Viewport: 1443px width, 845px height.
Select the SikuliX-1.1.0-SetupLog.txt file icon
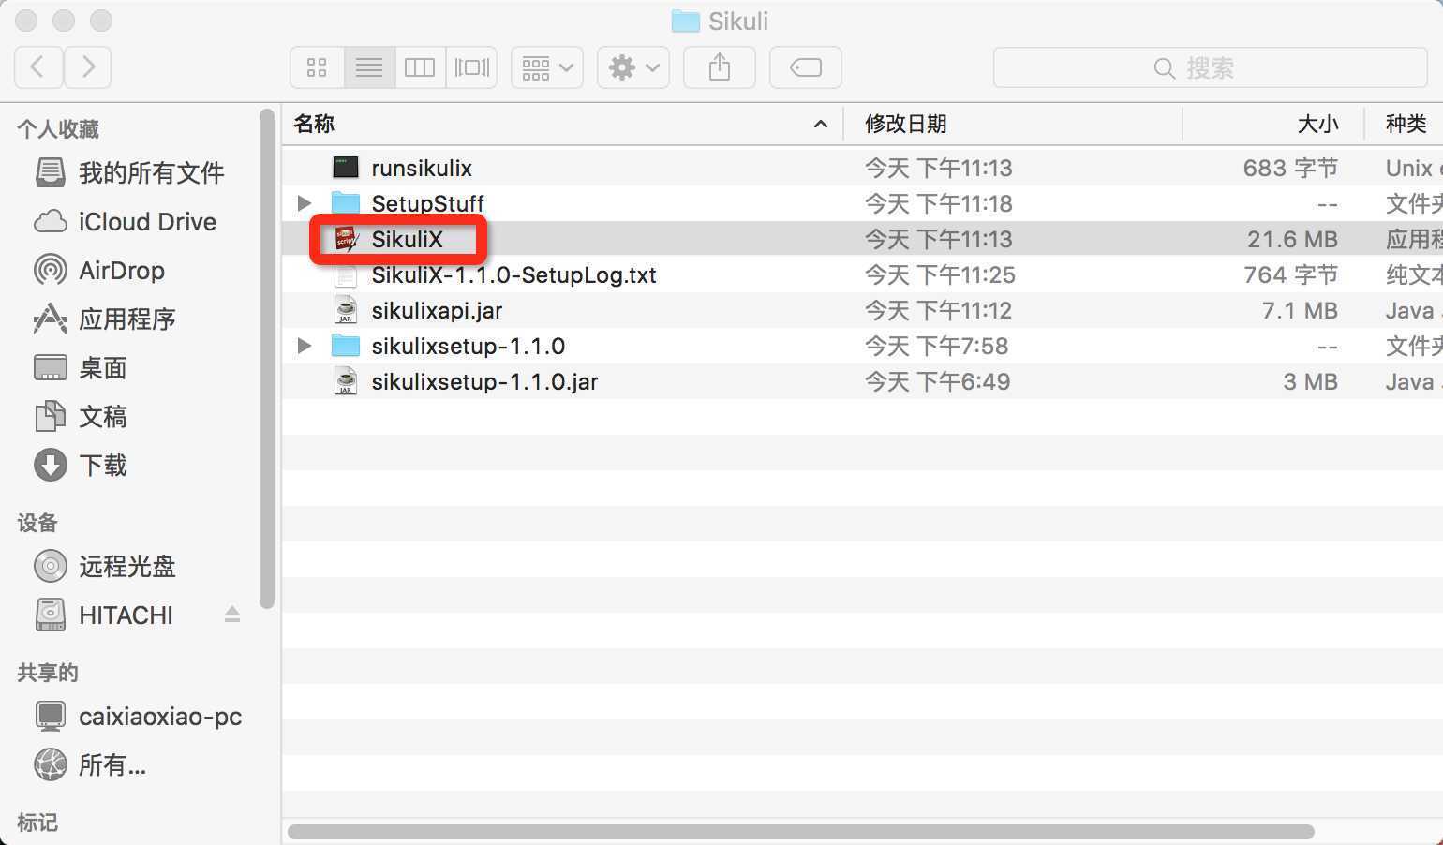click(x=346, y=274)
